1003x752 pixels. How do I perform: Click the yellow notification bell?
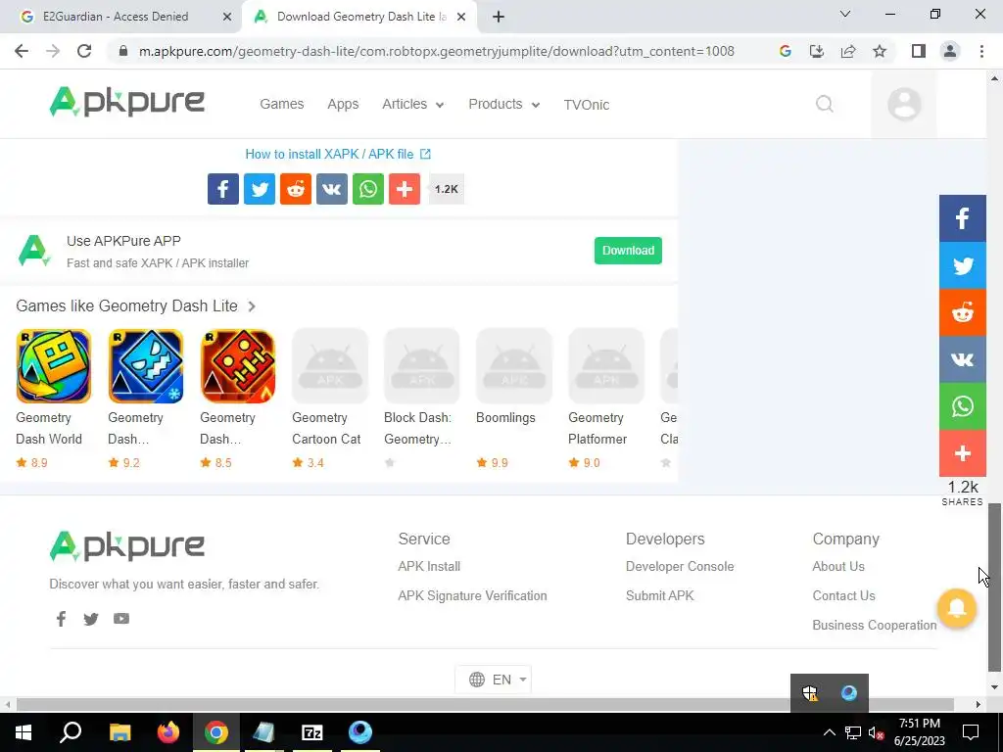coord(957,607)
